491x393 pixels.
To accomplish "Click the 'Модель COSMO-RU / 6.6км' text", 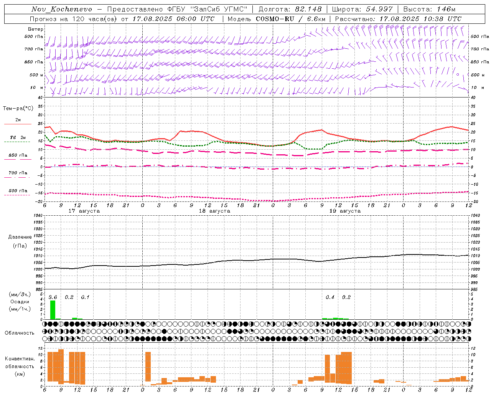I will pyautogui.click(x=277, y=19).
